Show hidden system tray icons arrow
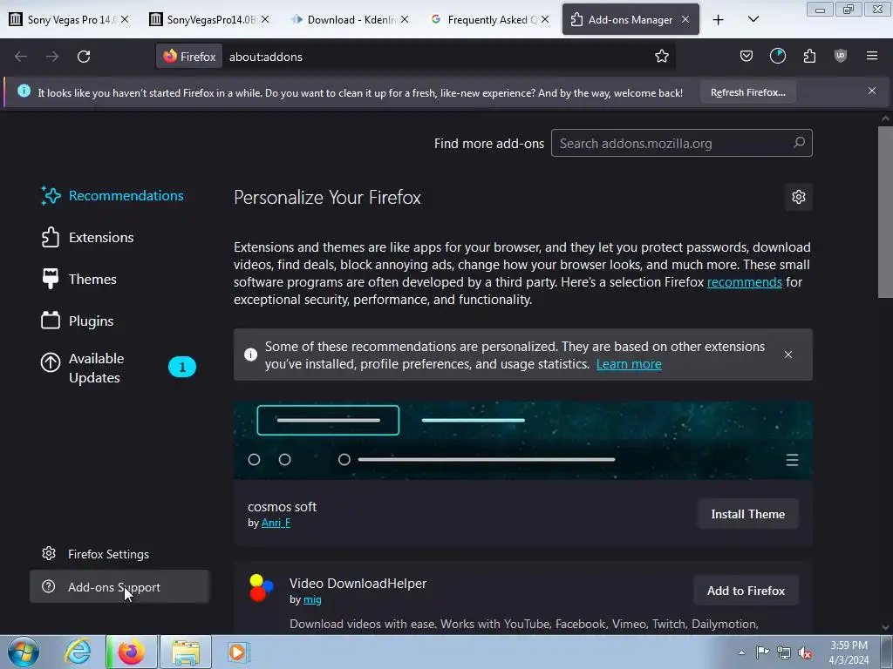This screenshot has width=893, height=669. point(741,652)
